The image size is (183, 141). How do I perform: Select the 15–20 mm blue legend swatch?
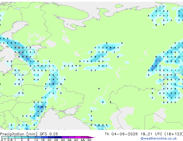45,137
